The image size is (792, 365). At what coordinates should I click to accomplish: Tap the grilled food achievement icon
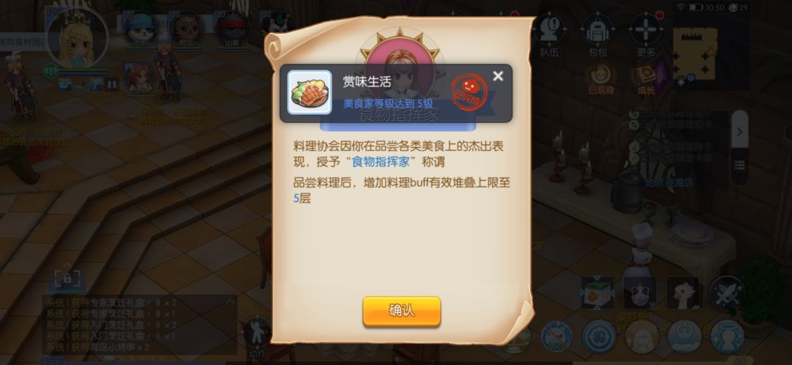pos(309,92)
